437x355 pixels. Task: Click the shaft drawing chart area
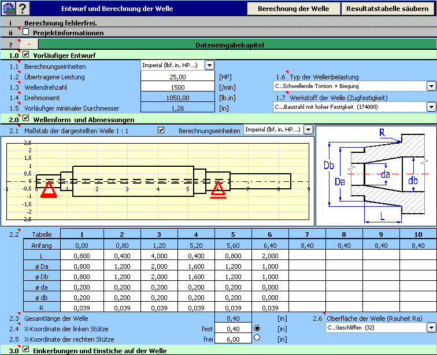pyautogui.click(x=158, y=181)
